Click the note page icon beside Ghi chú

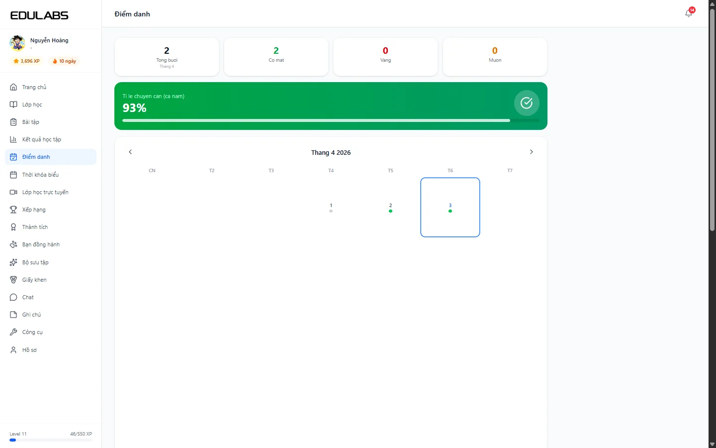click(x=13, y=315)
